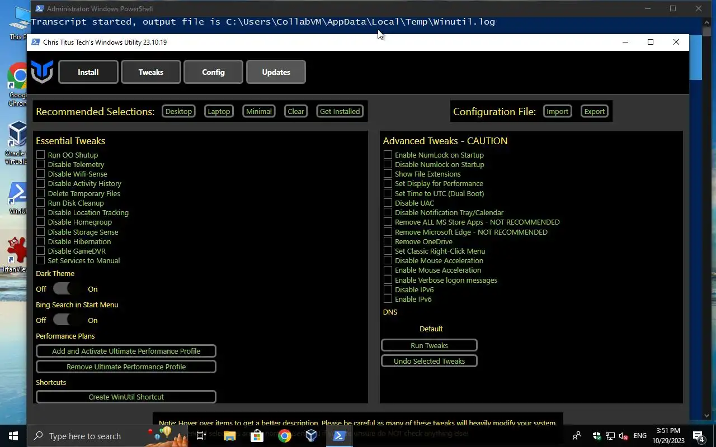
Task: Click the Clear selections button
Action: [296, 111]
